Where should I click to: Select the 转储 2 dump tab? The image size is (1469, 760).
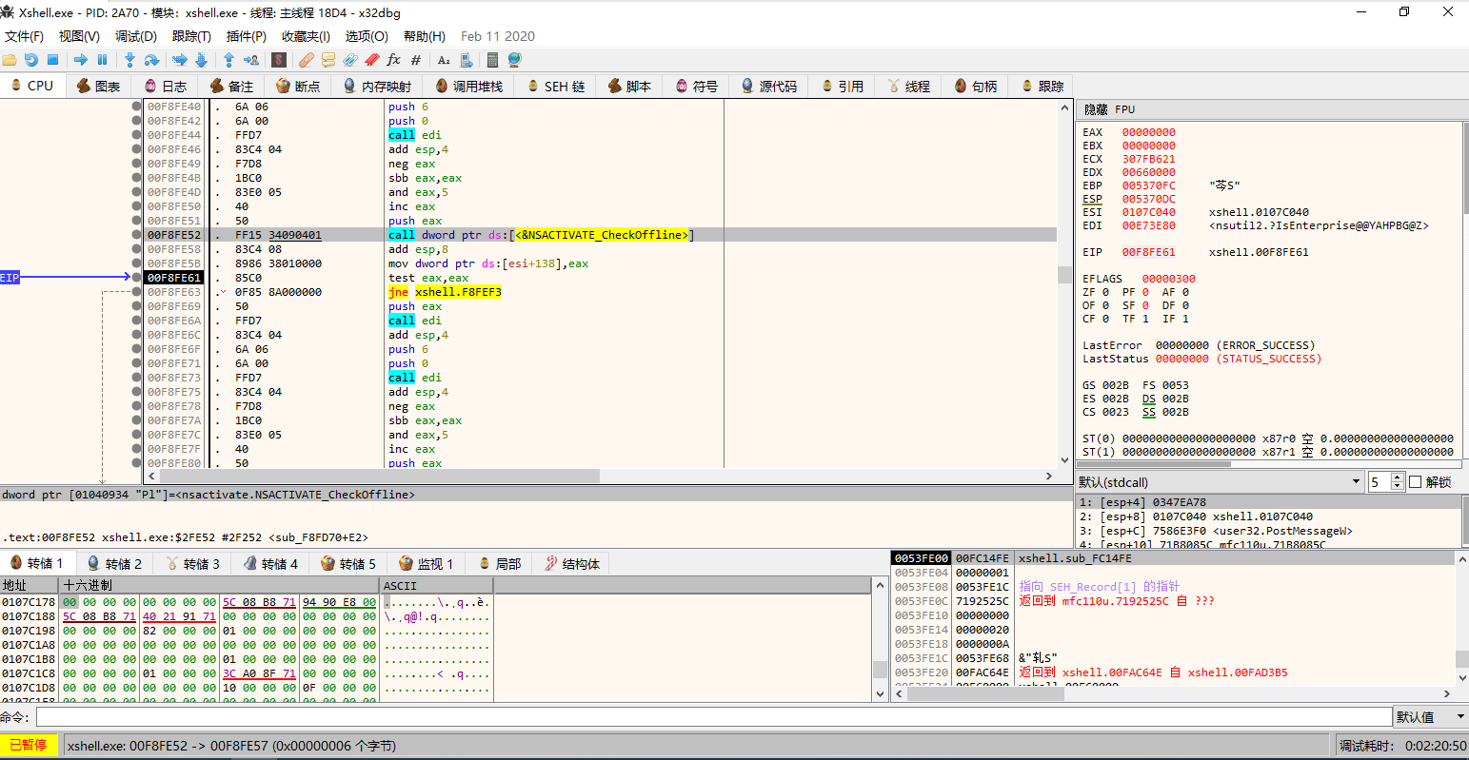(115, 564)
